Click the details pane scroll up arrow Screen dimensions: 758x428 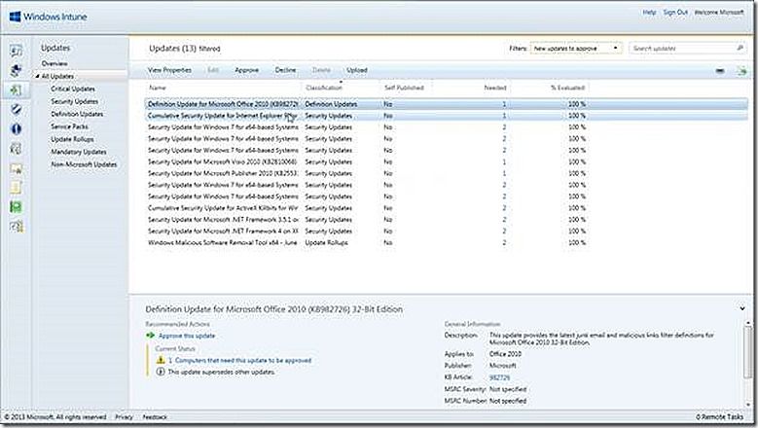point(748,321)
